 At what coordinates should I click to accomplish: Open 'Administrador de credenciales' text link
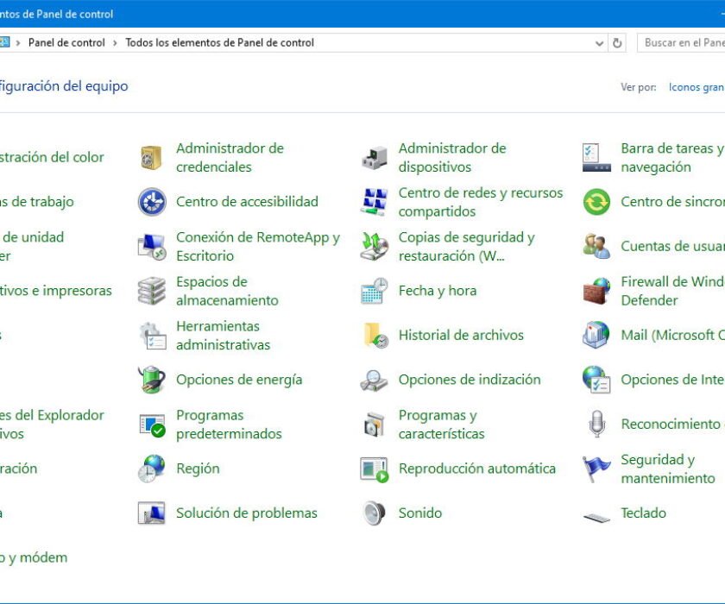230,158
